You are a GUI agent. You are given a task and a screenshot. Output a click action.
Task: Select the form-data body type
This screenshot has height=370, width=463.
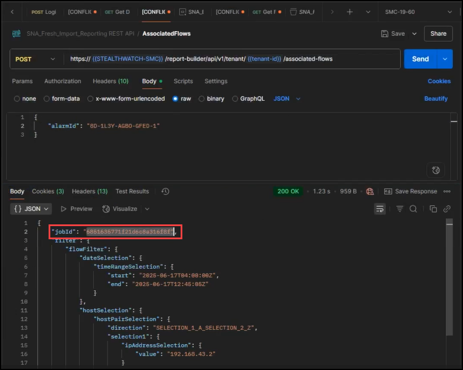pyautogui.click(x=47, y=99)
